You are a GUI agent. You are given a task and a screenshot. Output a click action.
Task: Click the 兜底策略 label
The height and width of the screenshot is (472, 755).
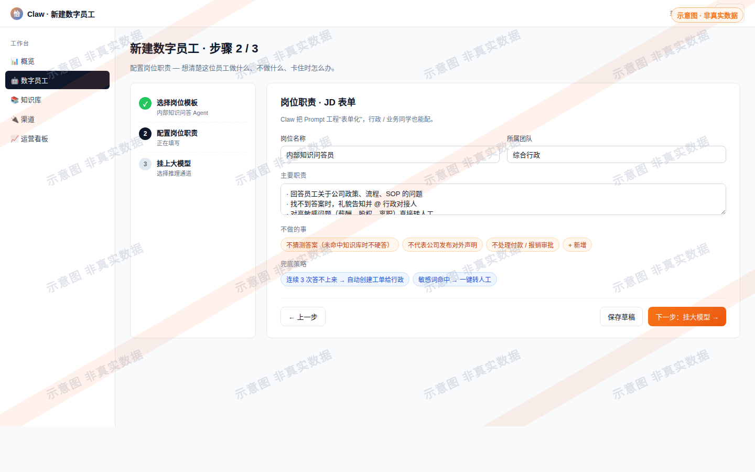[294, 264]
